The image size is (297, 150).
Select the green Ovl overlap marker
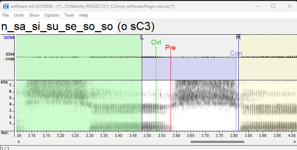coord(156,42)
